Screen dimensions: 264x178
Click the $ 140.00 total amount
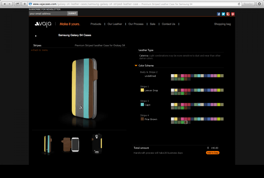213,148
